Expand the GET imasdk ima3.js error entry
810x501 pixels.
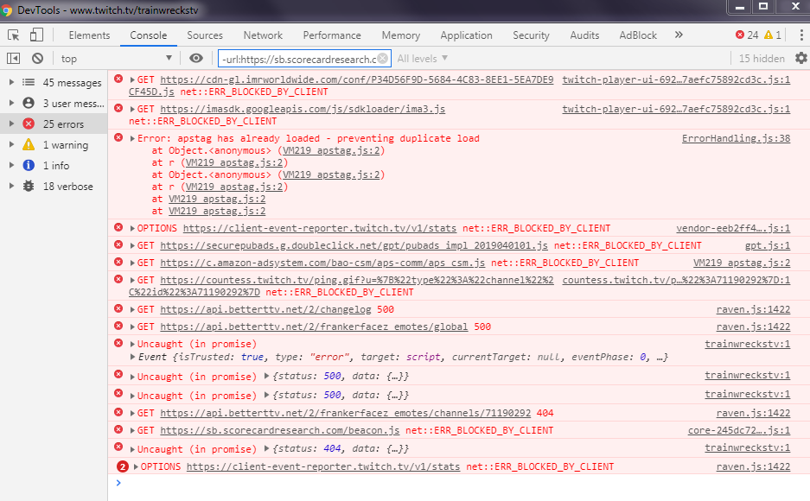(132, 109)
